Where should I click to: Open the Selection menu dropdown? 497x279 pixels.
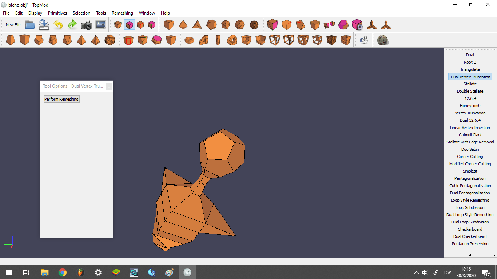point(81,13)
